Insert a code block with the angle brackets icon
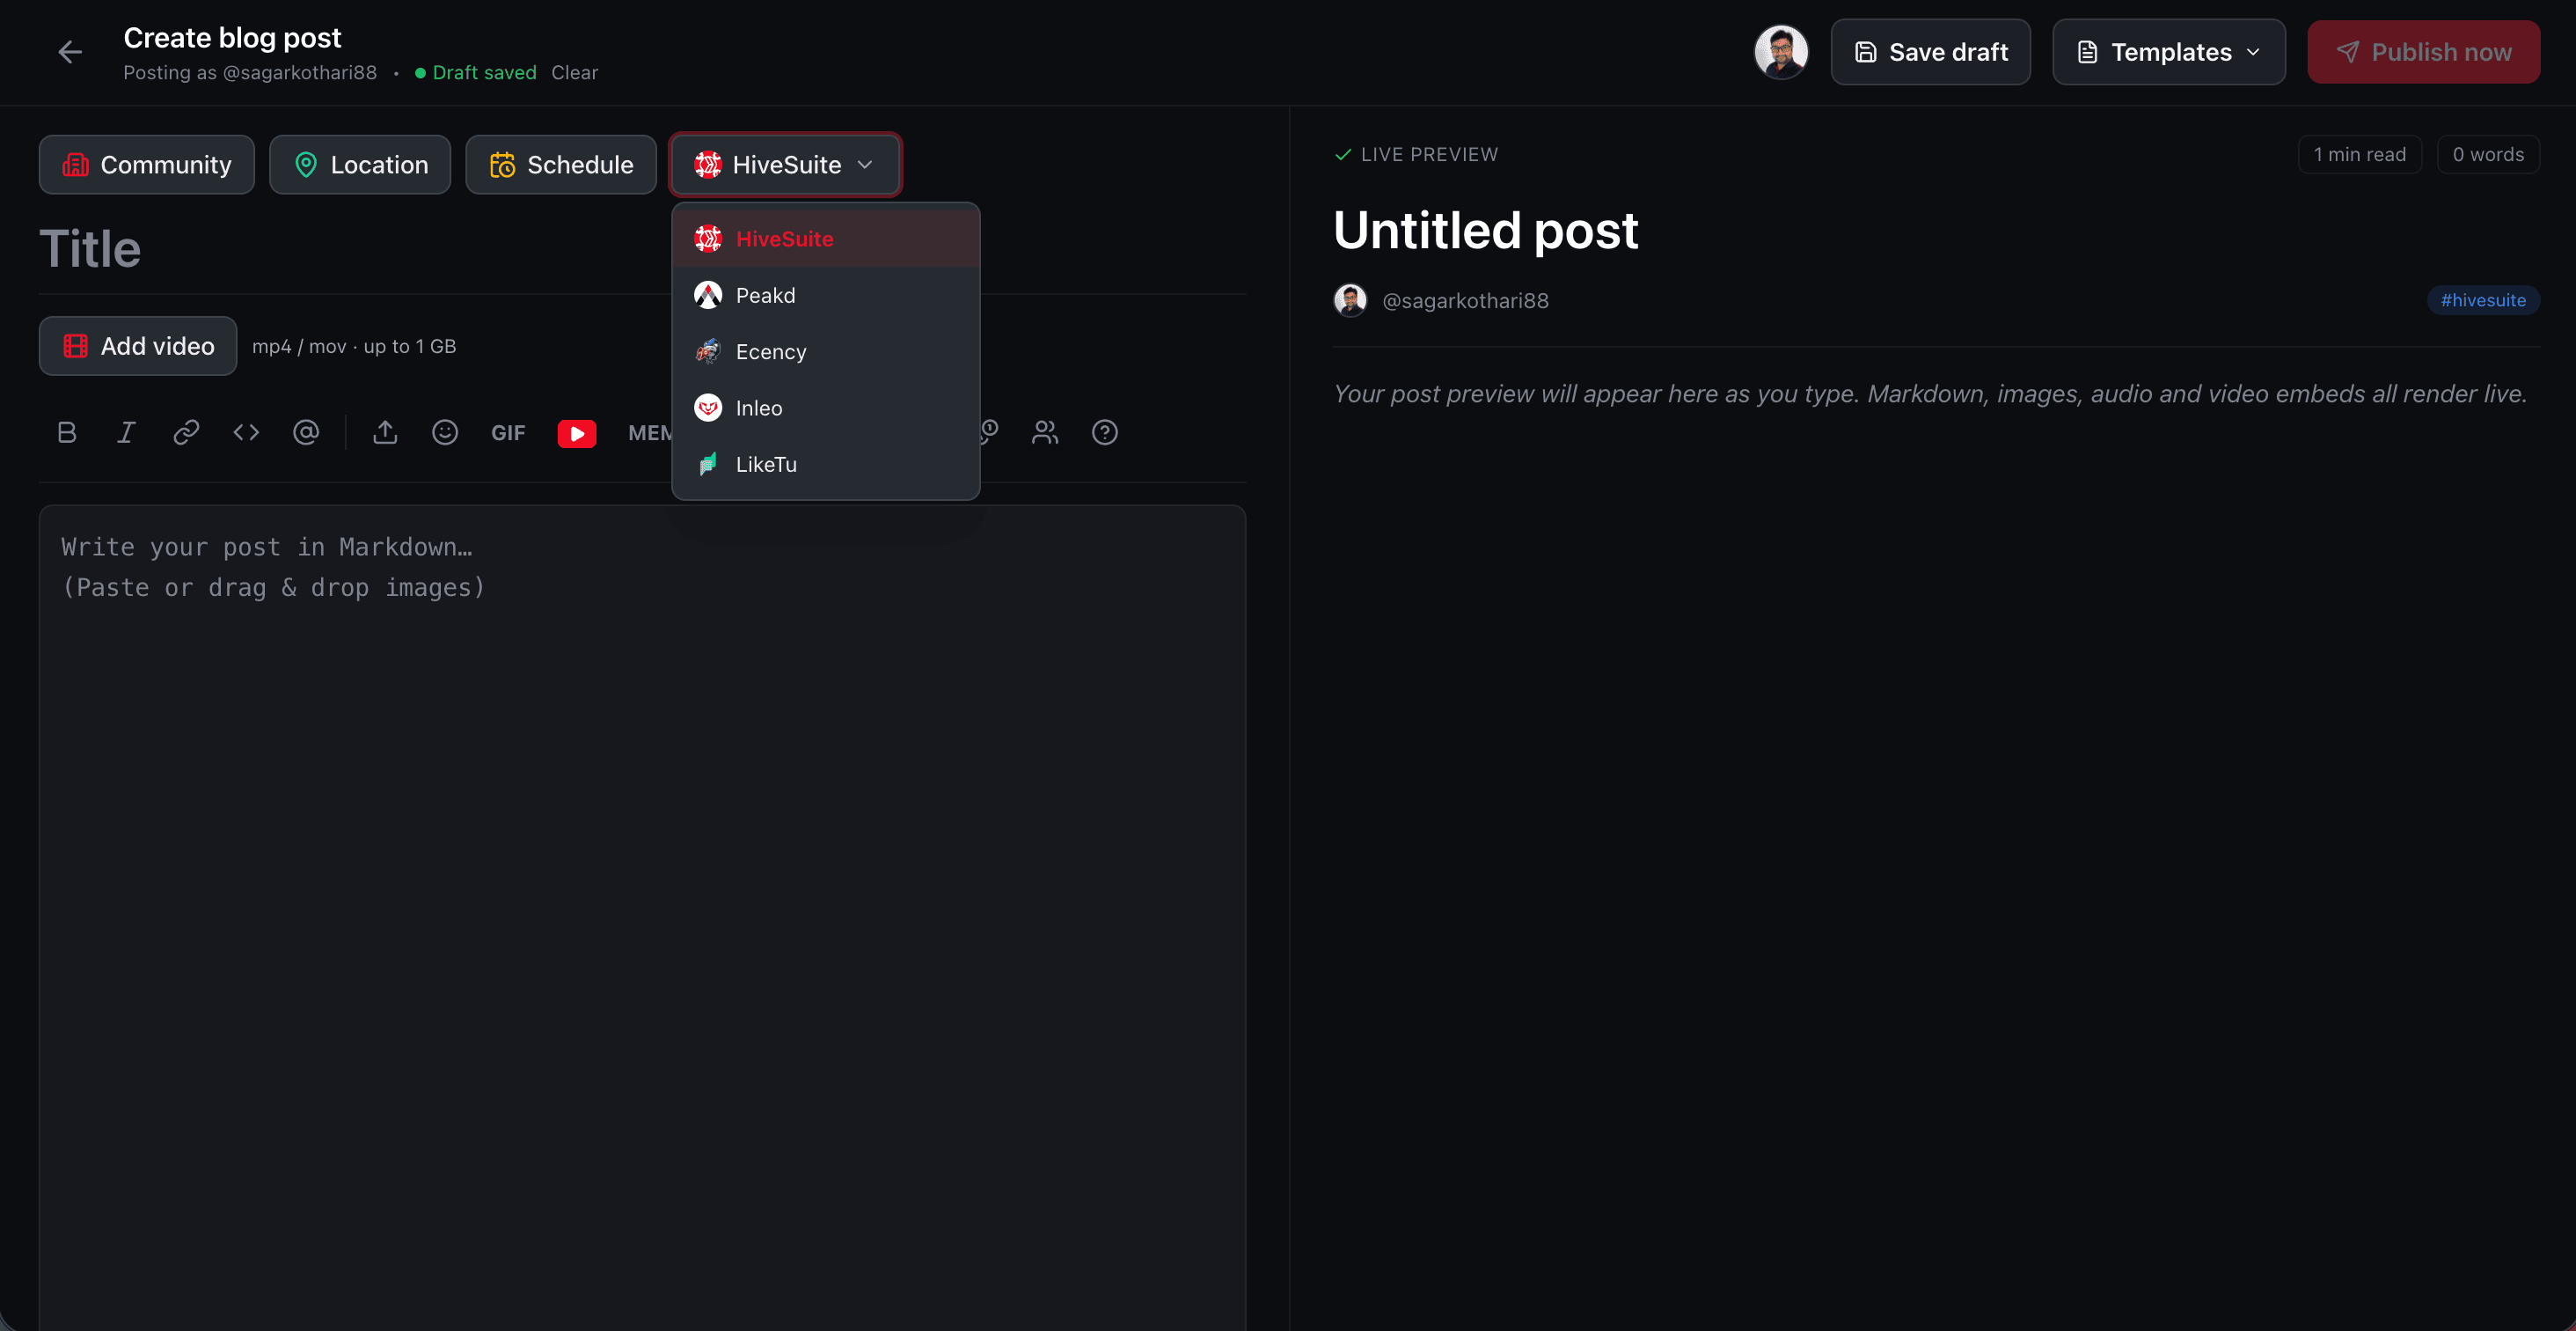The width and height of the screenshot is (2576, 1331). (246, 432)
